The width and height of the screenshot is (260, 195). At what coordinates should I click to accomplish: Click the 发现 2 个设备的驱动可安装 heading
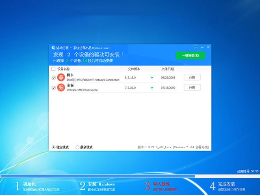point(88,54)
